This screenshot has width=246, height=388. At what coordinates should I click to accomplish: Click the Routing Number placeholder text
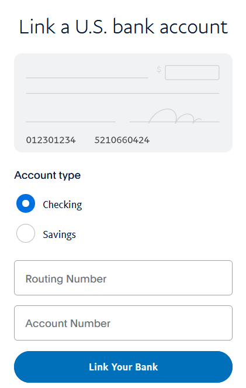coord(66,279)
